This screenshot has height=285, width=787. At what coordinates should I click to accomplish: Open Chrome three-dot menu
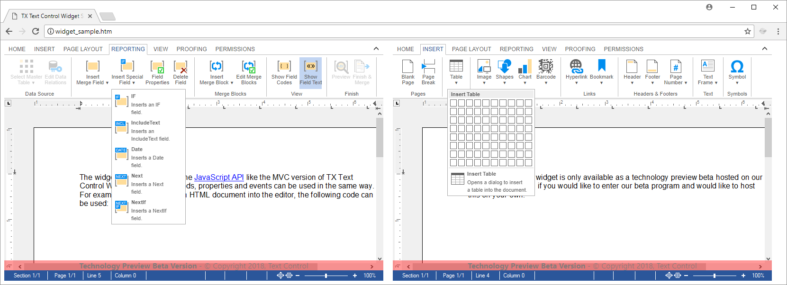(778, 31)
